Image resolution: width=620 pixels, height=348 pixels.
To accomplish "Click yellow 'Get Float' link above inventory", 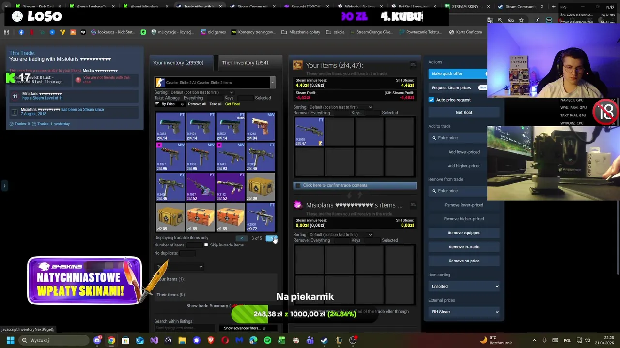I will 232,104.
